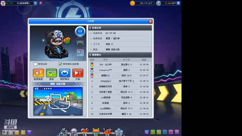Disable the team booster checkbox
Image resolution: width=242 pixels, height=136 pixels.
[60, 64]
